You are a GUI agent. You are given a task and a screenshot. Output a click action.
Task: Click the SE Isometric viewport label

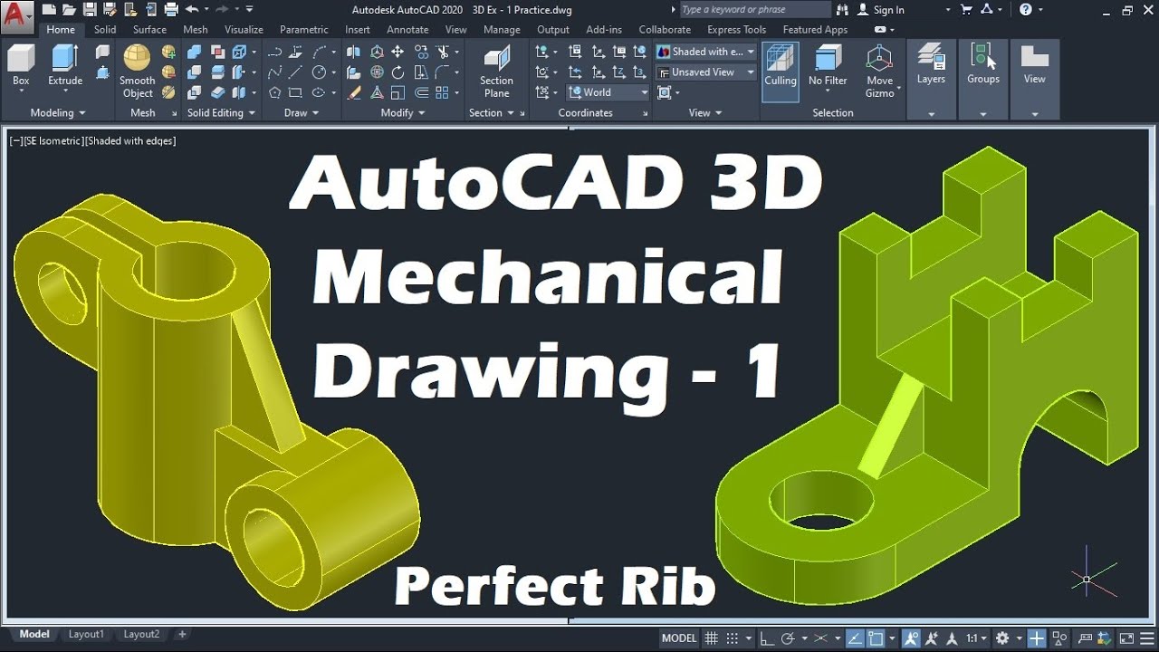[54, 140]
